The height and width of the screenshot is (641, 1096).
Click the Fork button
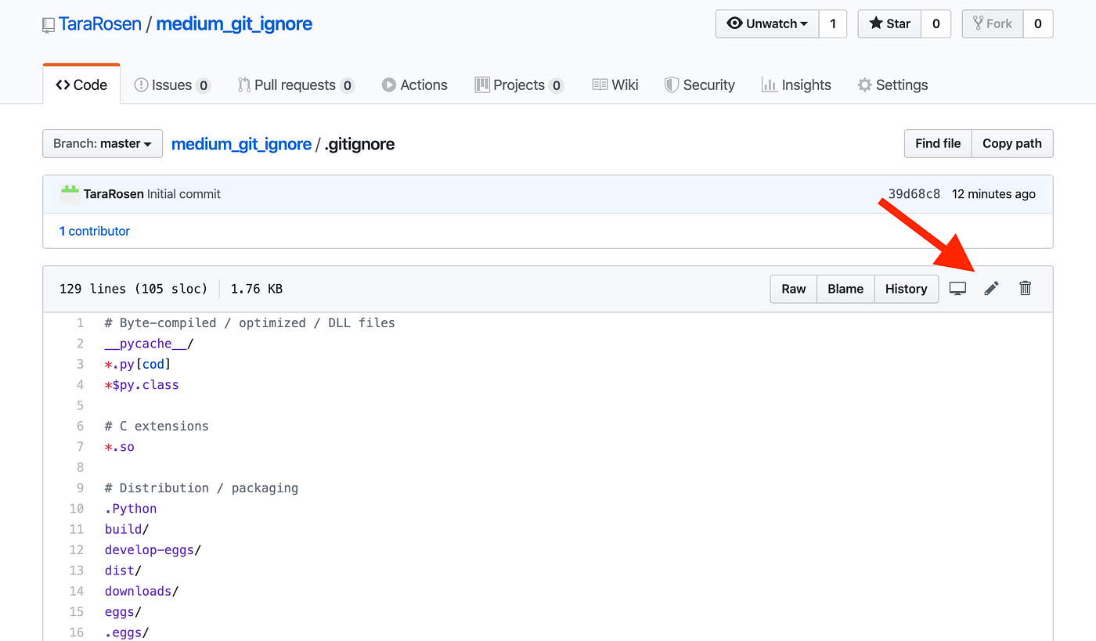coord(992,23)
